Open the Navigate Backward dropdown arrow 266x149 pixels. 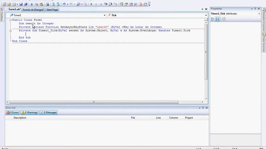(82, 4)
